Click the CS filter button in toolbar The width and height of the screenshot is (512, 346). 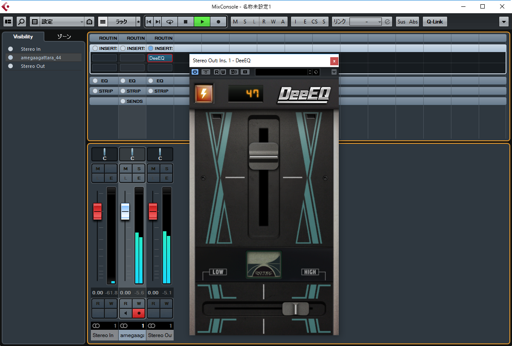tap(314, 21)
